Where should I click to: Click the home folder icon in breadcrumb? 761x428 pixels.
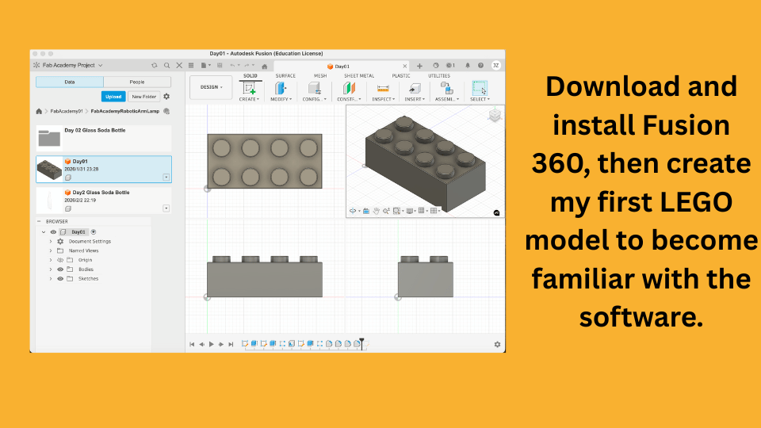tap(39, 111)
